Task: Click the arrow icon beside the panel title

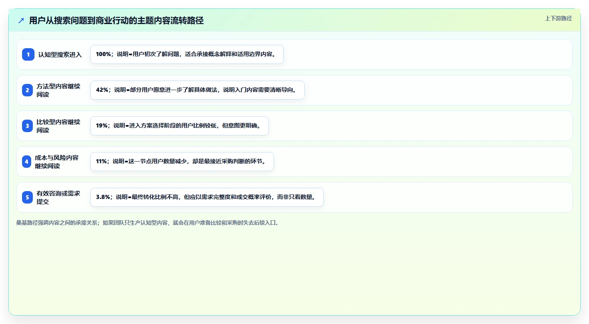Action: pos(21,21)
